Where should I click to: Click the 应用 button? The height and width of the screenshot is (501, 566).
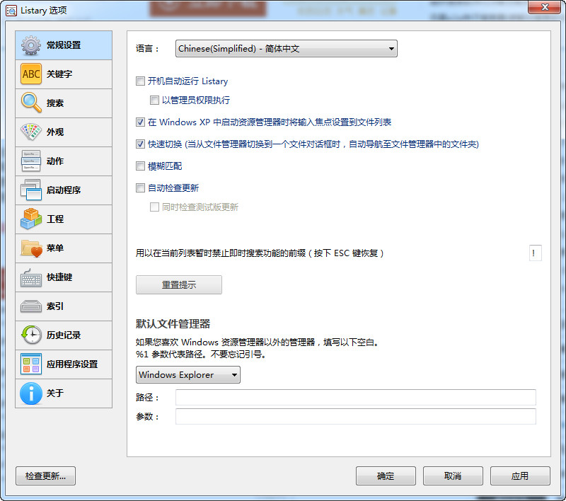point(520,476)
